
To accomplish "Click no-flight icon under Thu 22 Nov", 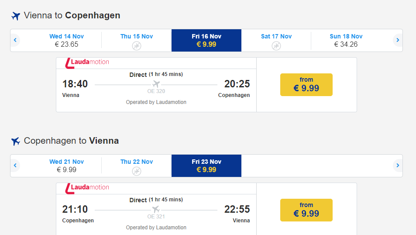I will (137, 171).
